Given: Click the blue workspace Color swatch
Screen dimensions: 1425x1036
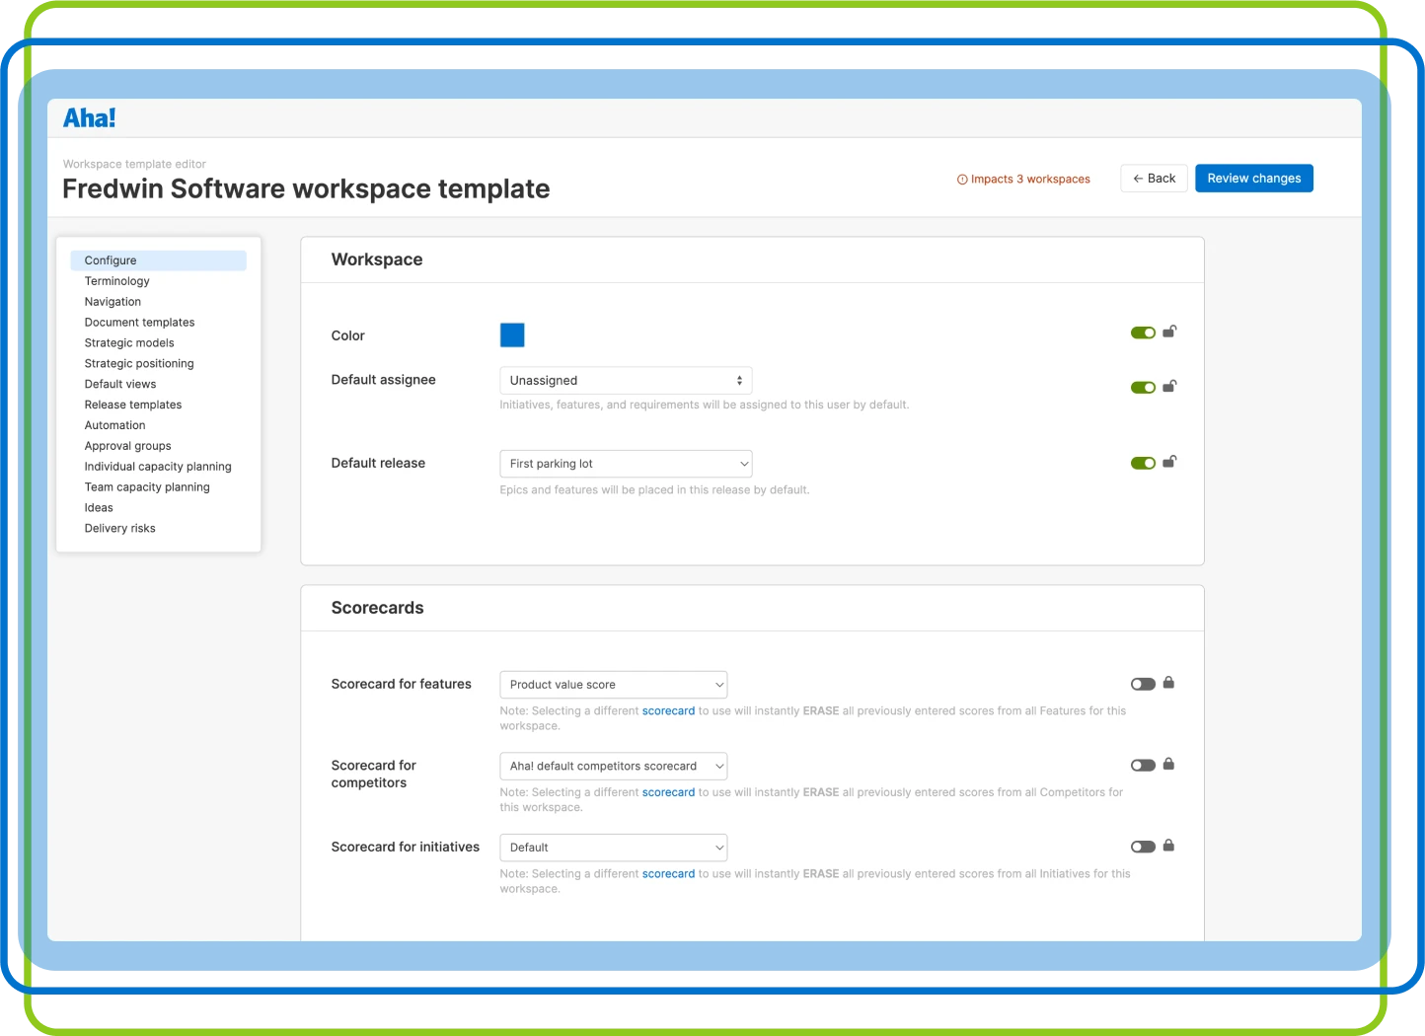Looking at the screenshot, I should coord(512,335).
